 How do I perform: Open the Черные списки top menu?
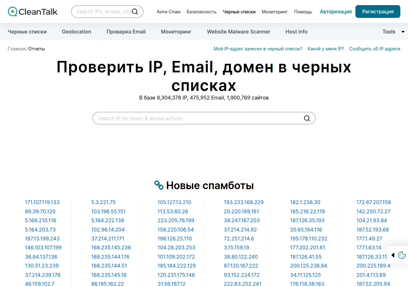click(239, 12)
